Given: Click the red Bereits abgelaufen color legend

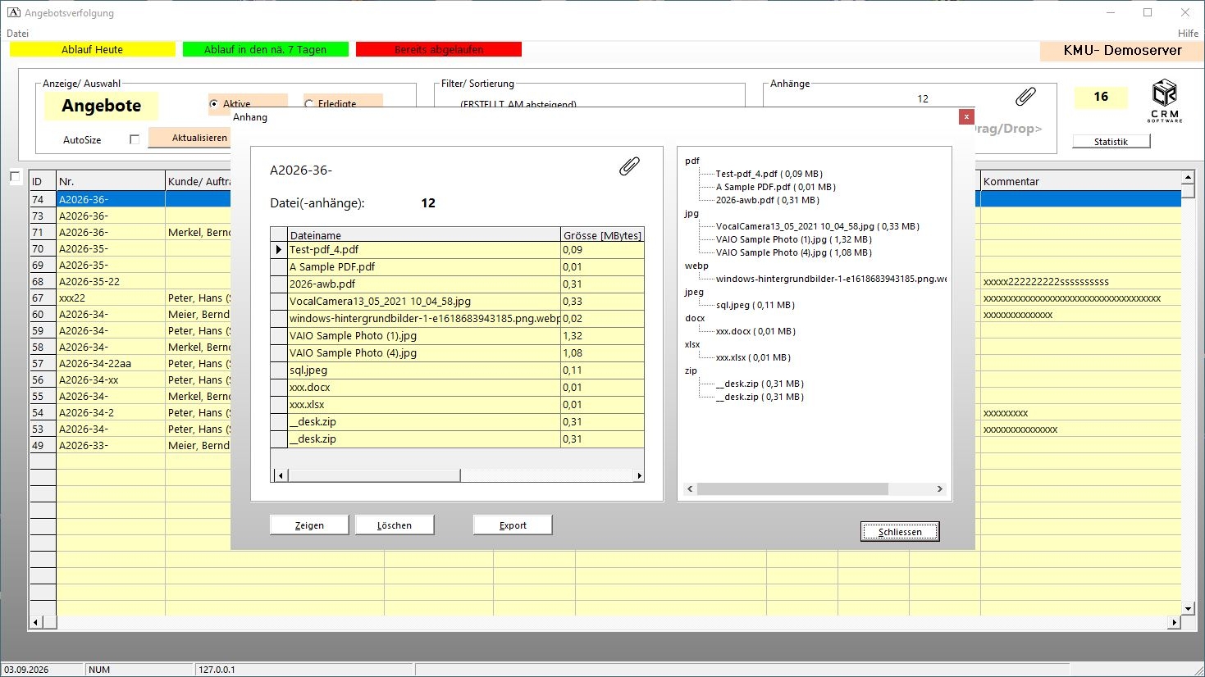Looking at the screenshot, I should tap(439, 49).
